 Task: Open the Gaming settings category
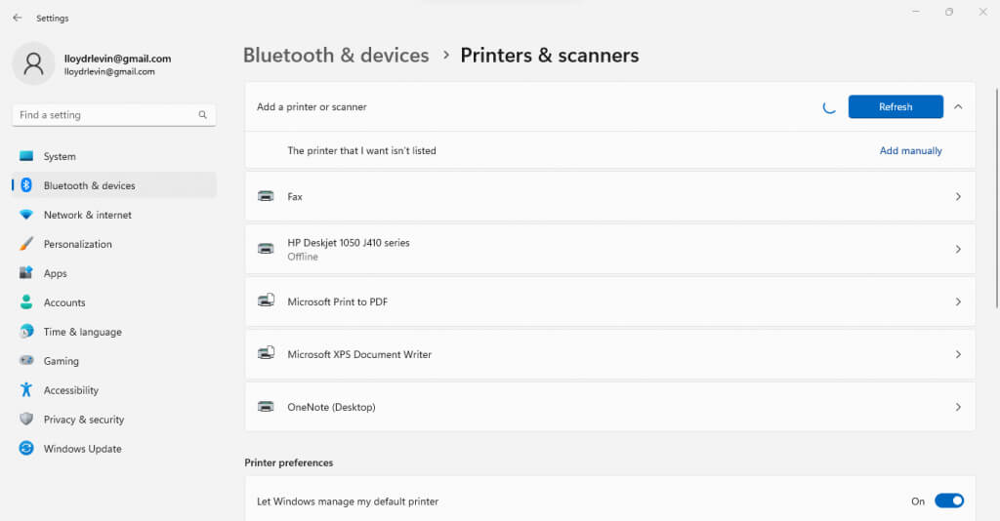[x=61, y=361]
